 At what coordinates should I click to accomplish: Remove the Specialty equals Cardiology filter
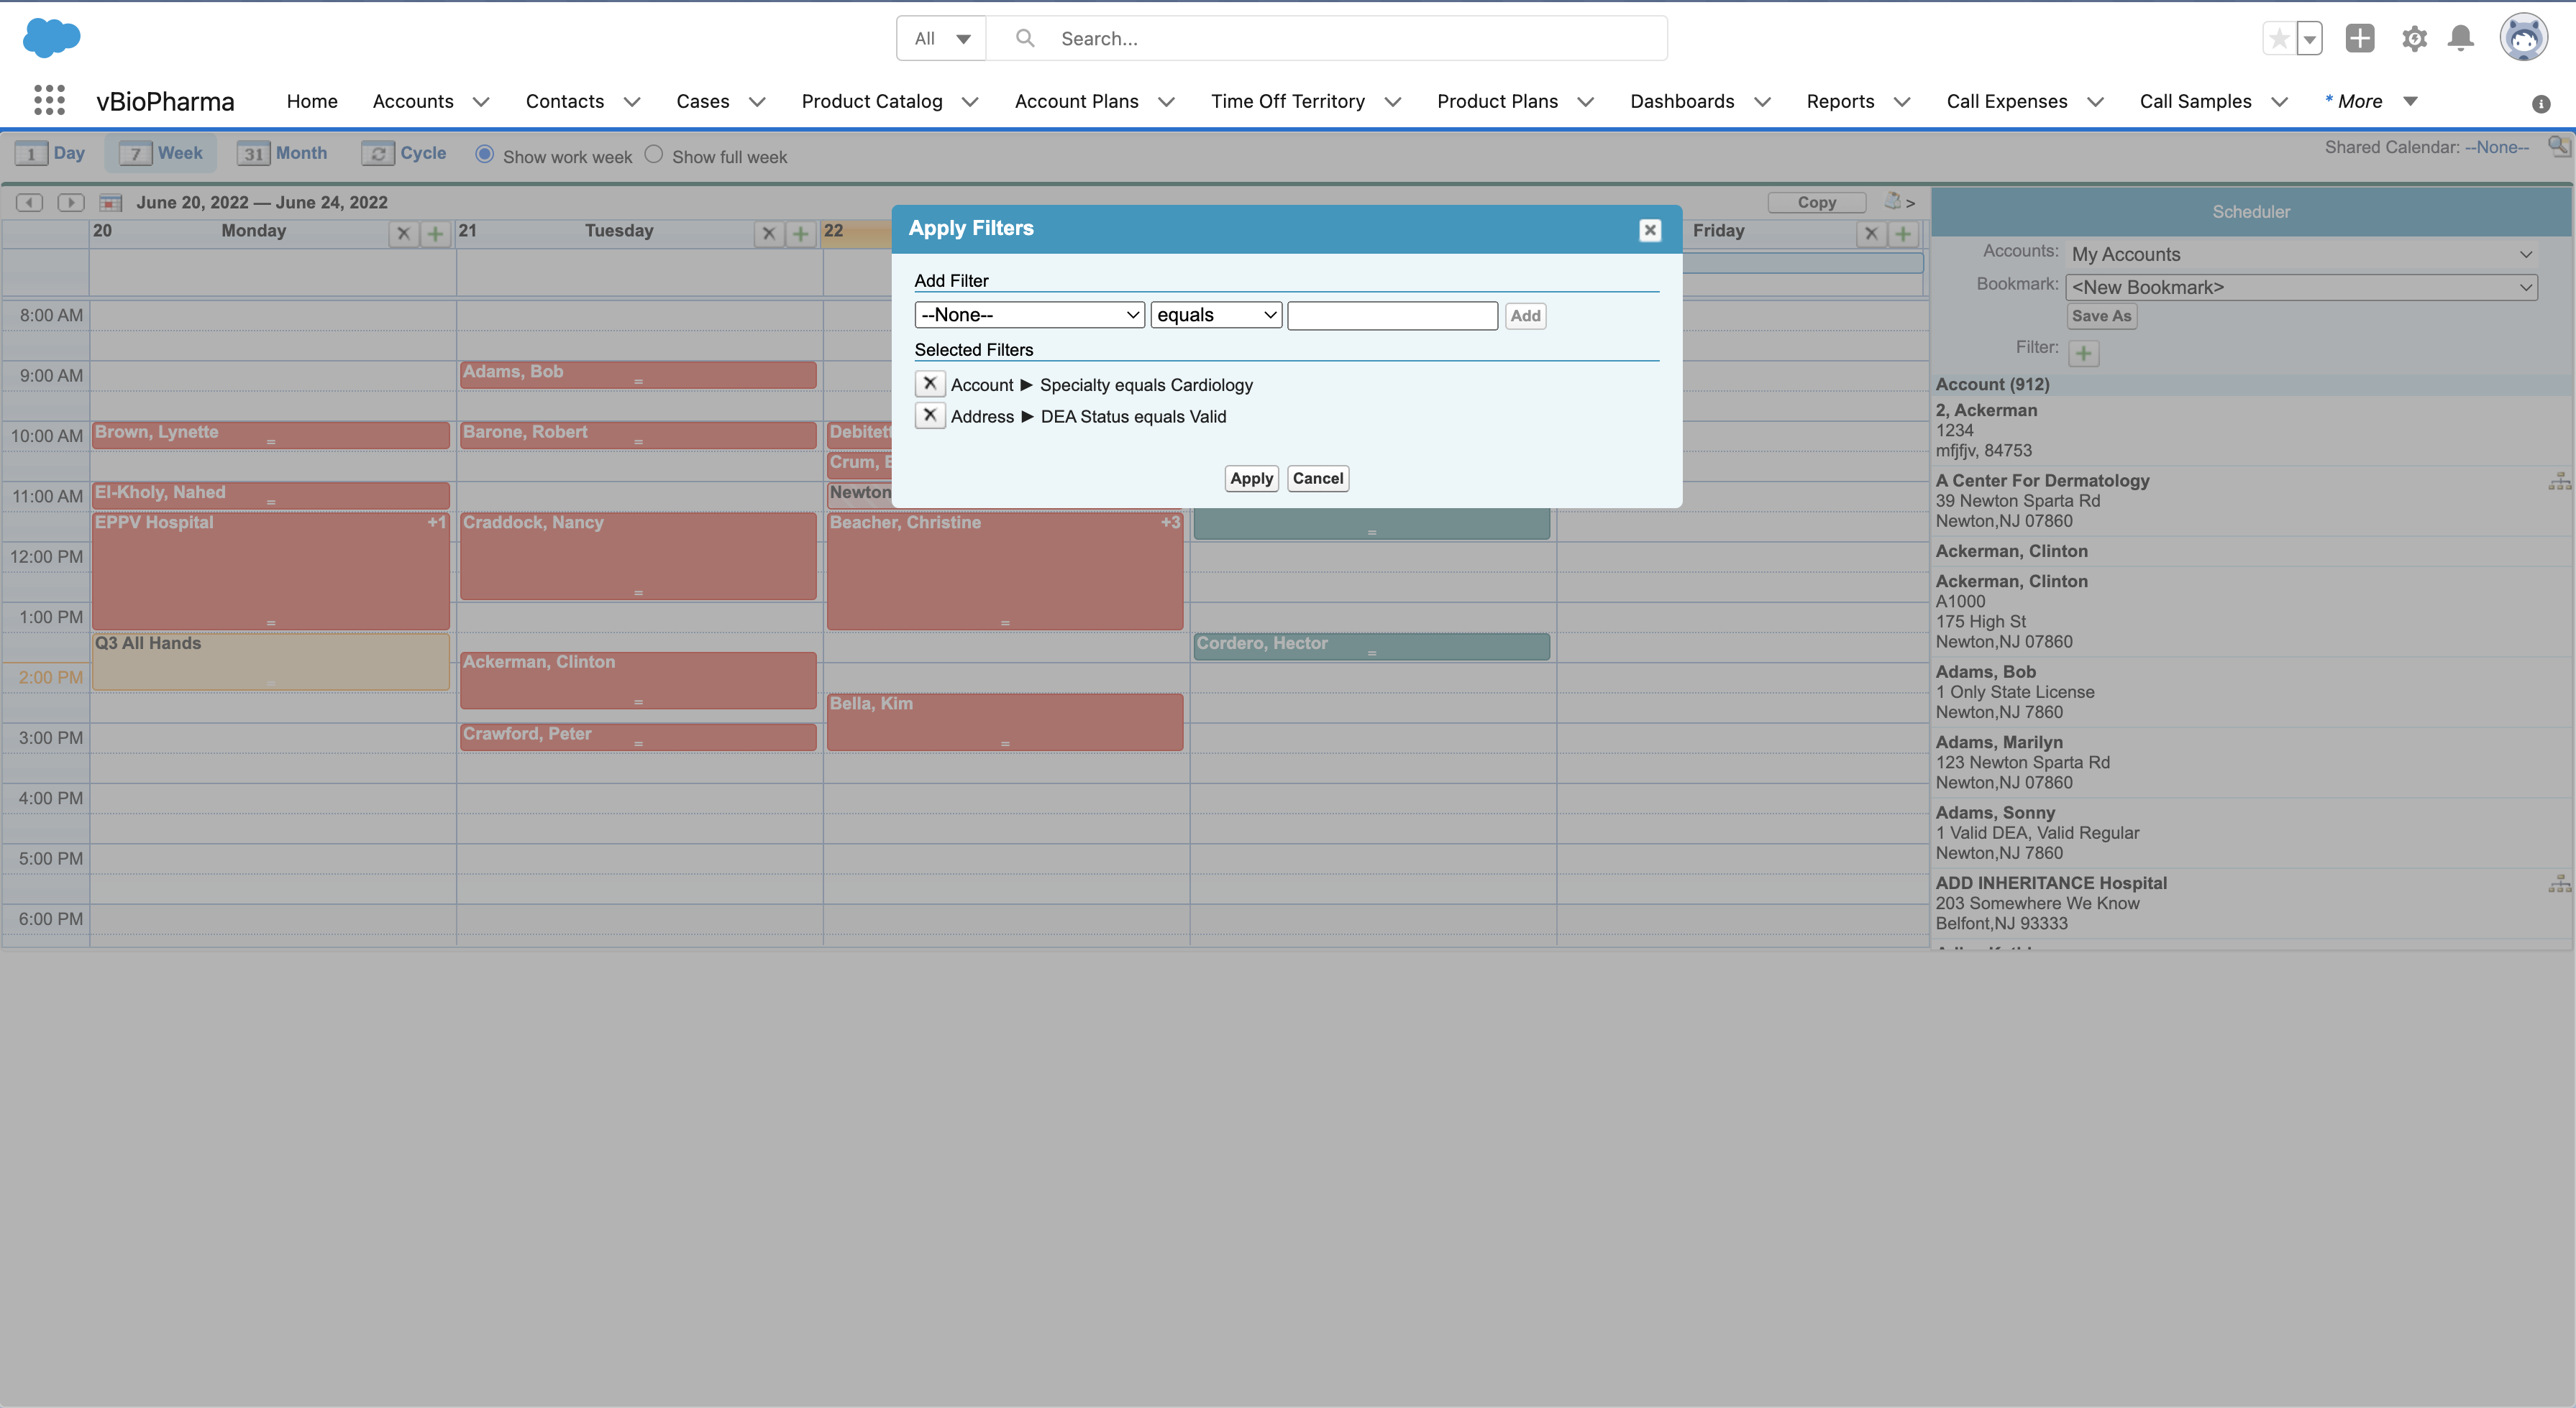coord(929,384)
